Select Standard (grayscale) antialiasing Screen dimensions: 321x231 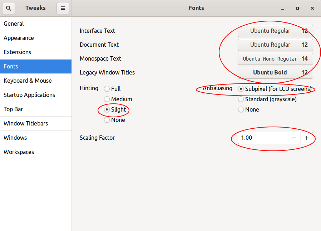pyautogui.click(x=241, y=99)
